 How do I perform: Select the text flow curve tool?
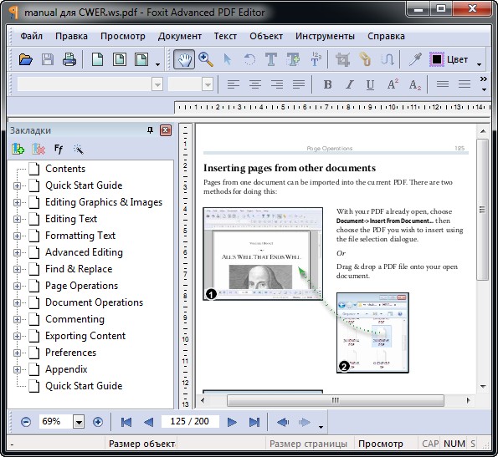[x=388, y=59]
